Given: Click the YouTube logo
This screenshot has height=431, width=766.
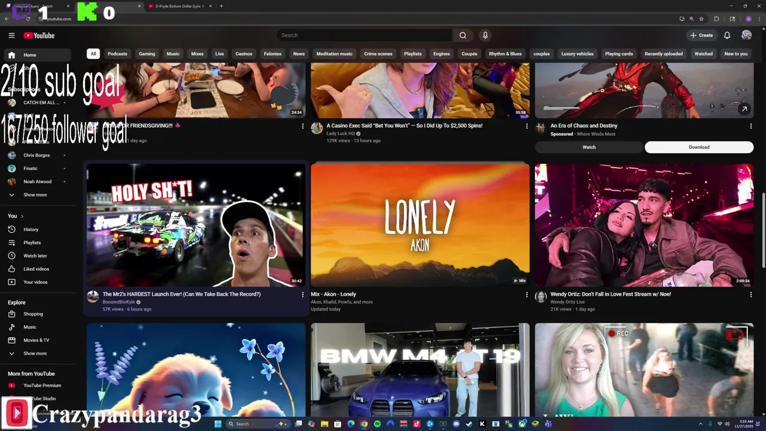Looking at the screenshot, I should click(x=39, y=35).
